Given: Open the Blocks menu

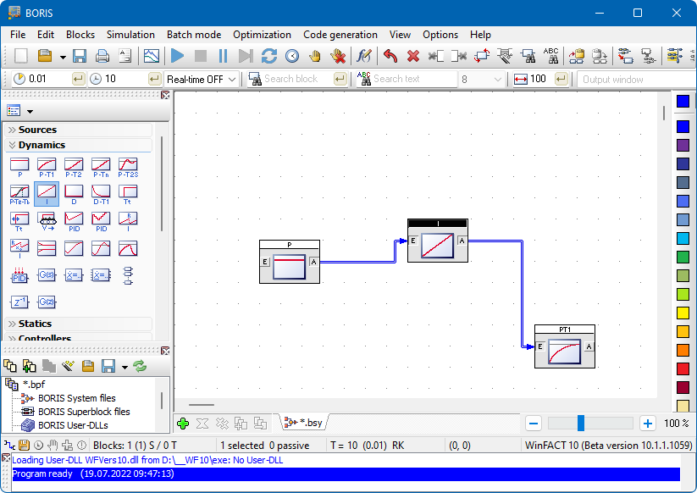Looking at the screenshot, I should [80, 35].
